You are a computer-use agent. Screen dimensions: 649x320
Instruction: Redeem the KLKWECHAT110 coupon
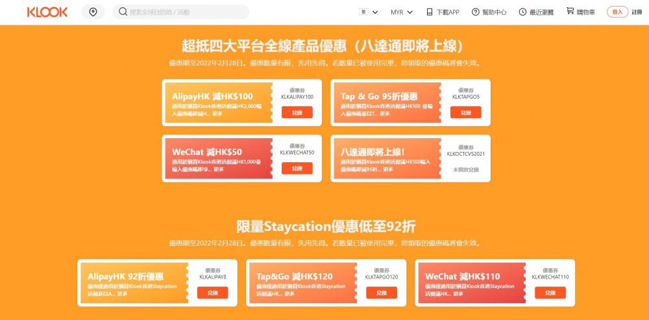[x=550, y=293]
